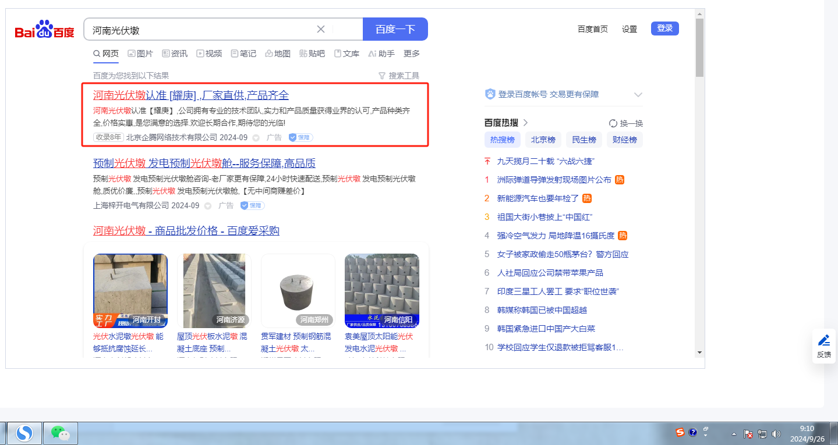Screen dimensions: 838x445
Task: Open hot search 韩媒称韩国已被中国超越
Action: (542, 310)
